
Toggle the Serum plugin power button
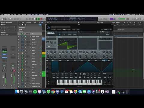pos(48,28)
